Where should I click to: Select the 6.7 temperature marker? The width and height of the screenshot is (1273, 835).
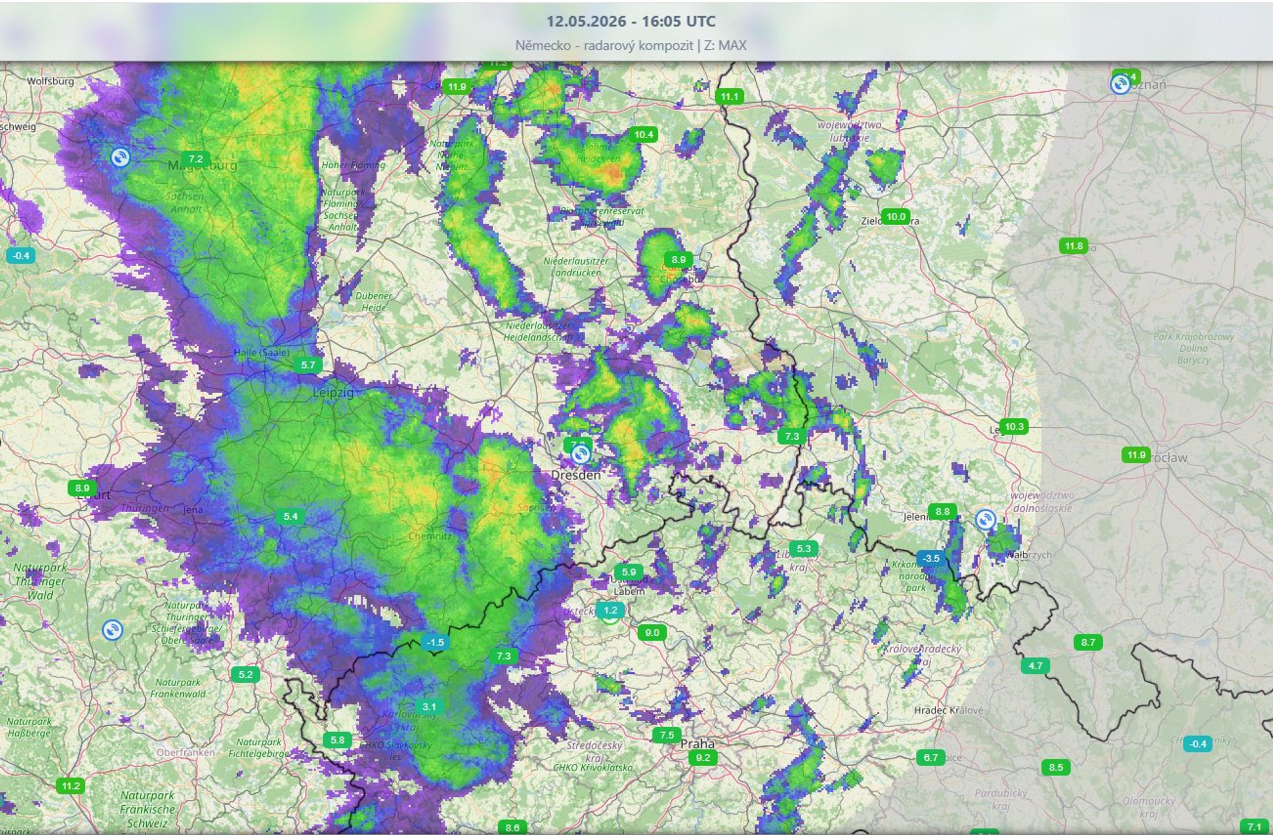pyautogui.click(x=931, y=757)
